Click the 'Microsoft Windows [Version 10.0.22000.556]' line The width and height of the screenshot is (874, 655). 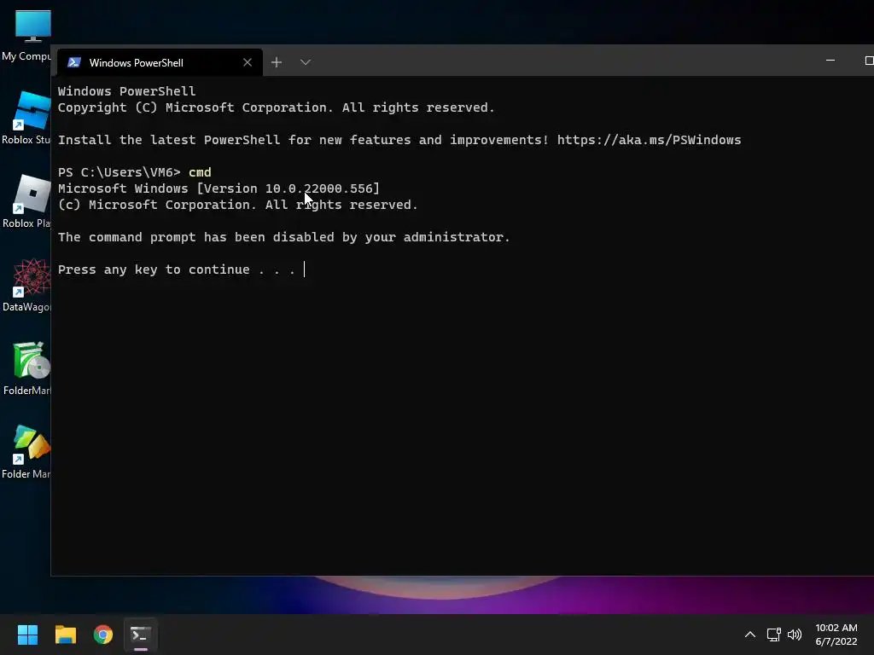(x=218, y=188)
